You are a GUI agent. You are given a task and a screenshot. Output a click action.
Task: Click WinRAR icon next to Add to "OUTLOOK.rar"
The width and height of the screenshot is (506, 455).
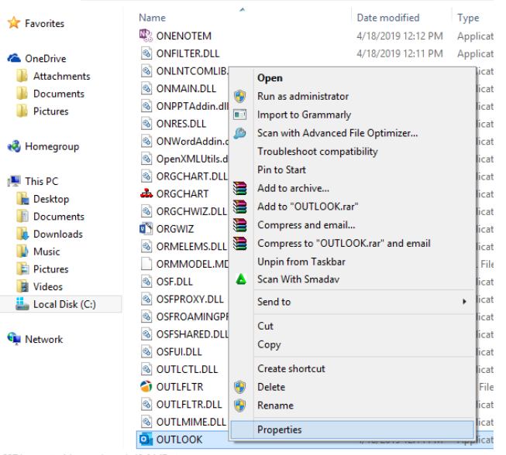[240, 207]
